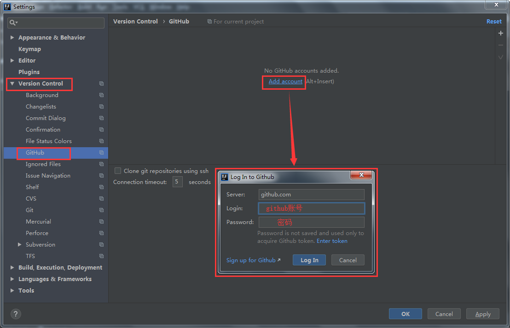Expand the Subversion node arrow
This screenshot has height=328, width=510.
[x=19, y=244]
